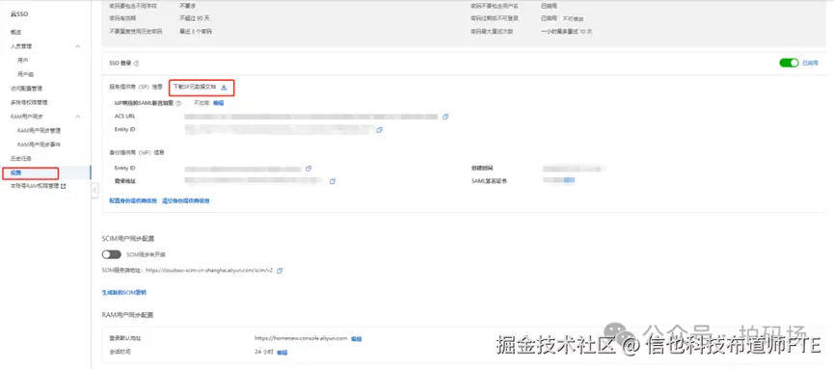Click the RAM用户同步配置 heading
The image size is (834, 369).
coord(127,315)
